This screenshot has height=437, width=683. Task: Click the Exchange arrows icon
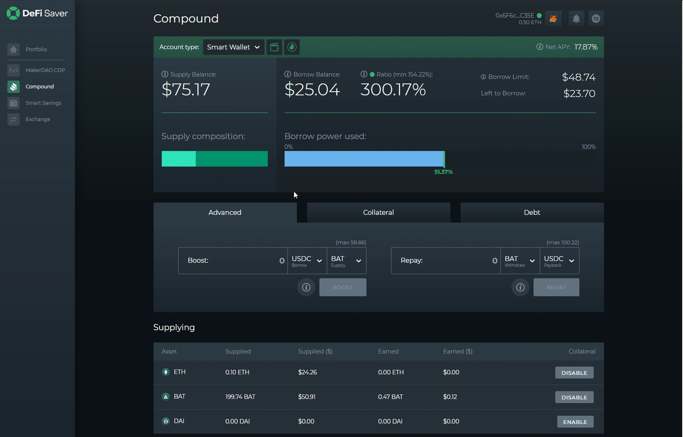click(x=14, y=119)
